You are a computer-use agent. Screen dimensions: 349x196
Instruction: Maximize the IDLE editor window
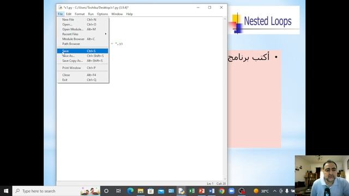(x=209, y=8)
